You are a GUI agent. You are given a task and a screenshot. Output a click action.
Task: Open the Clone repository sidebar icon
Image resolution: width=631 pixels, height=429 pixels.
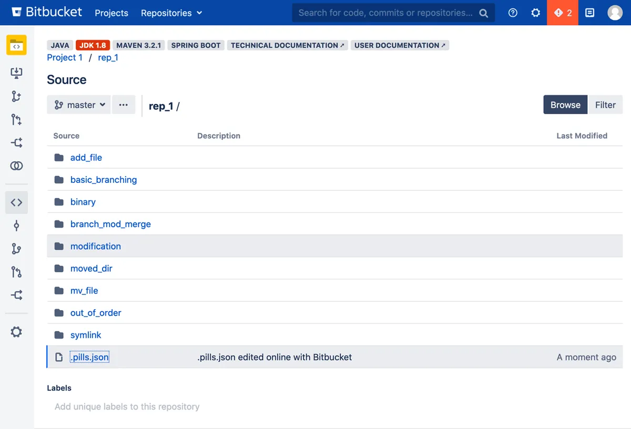click(x=16, y=73)
